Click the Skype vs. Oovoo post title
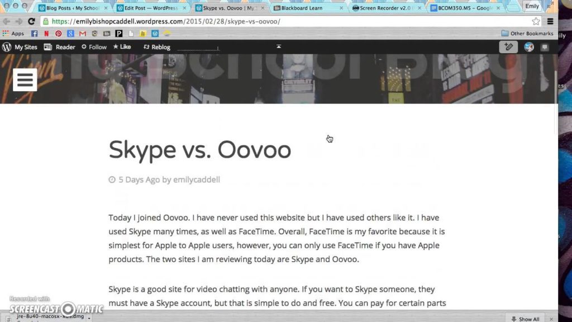572x322 pixels. tap(199, 150)
